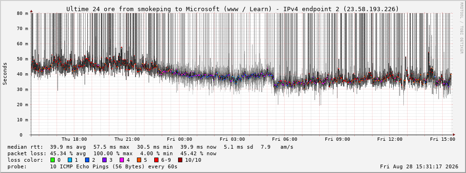The width and height of the screenshot is (466, 173).
Task: Click the Fri 00:00 time axis label
Action: tap(179, 139)
